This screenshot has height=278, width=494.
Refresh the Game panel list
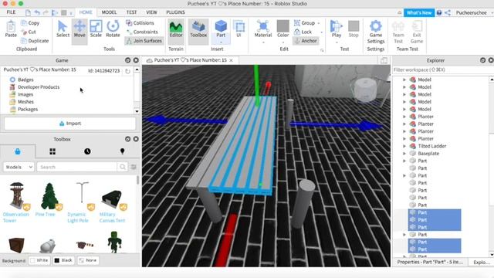pos(127,71)
